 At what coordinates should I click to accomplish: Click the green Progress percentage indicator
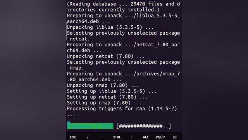(90, 126)
